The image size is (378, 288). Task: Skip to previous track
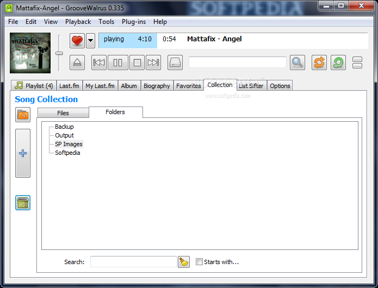99,62
